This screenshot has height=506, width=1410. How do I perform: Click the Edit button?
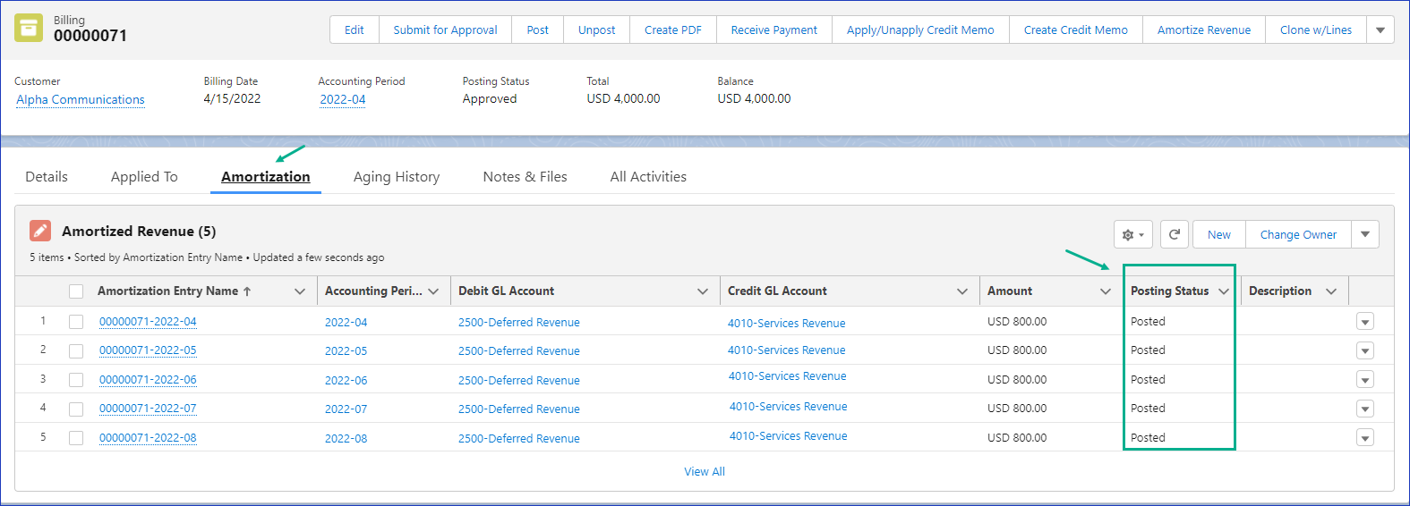[355, 30]
